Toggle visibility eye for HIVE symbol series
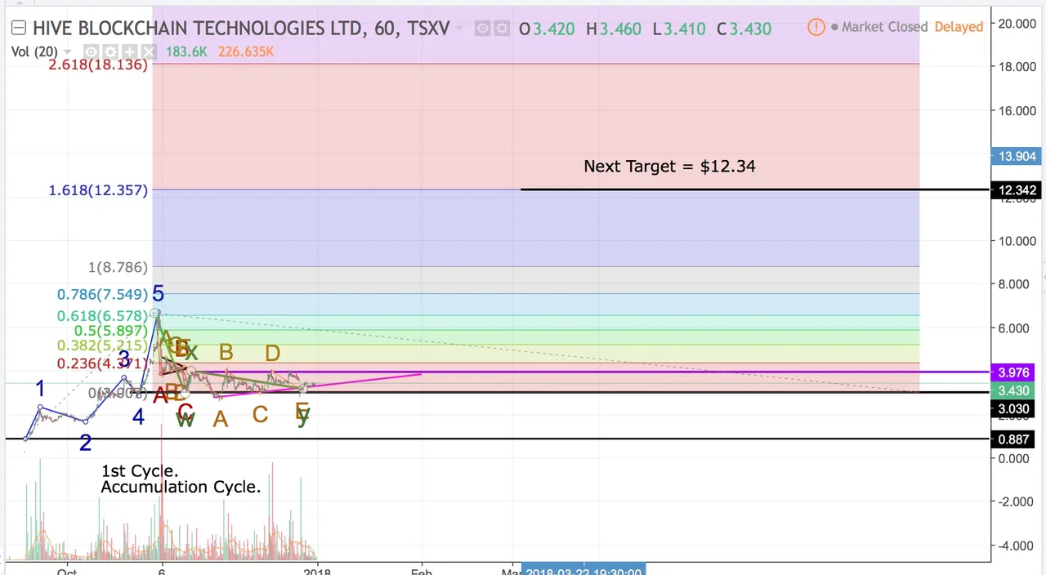Screen dimensions: 1046x575 (x=482, y=29)
